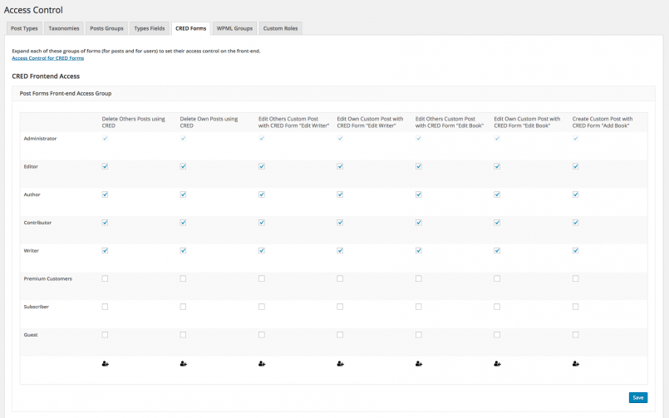Screen dimensions: 669x418
Task: Open the Custom Roles tab
Action: (x=280, y=28)
